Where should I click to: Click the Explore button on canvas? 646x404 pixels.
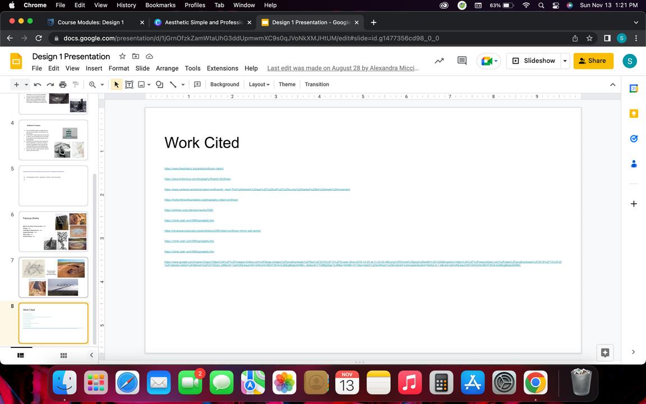click(x=605, y=352)
